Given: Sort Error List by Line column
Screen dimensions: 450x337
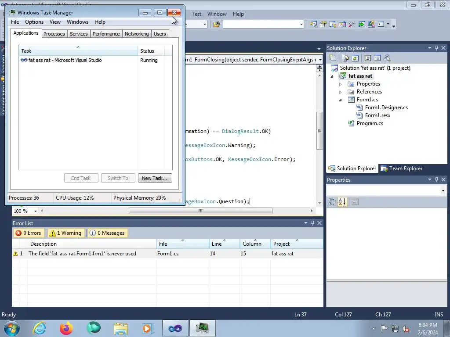Looking at the screenshot, I should click(x=225, y=244).
